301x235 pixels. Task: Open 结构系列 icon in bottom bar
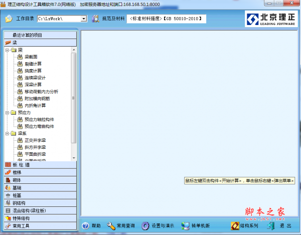click(x=234, y=226)
